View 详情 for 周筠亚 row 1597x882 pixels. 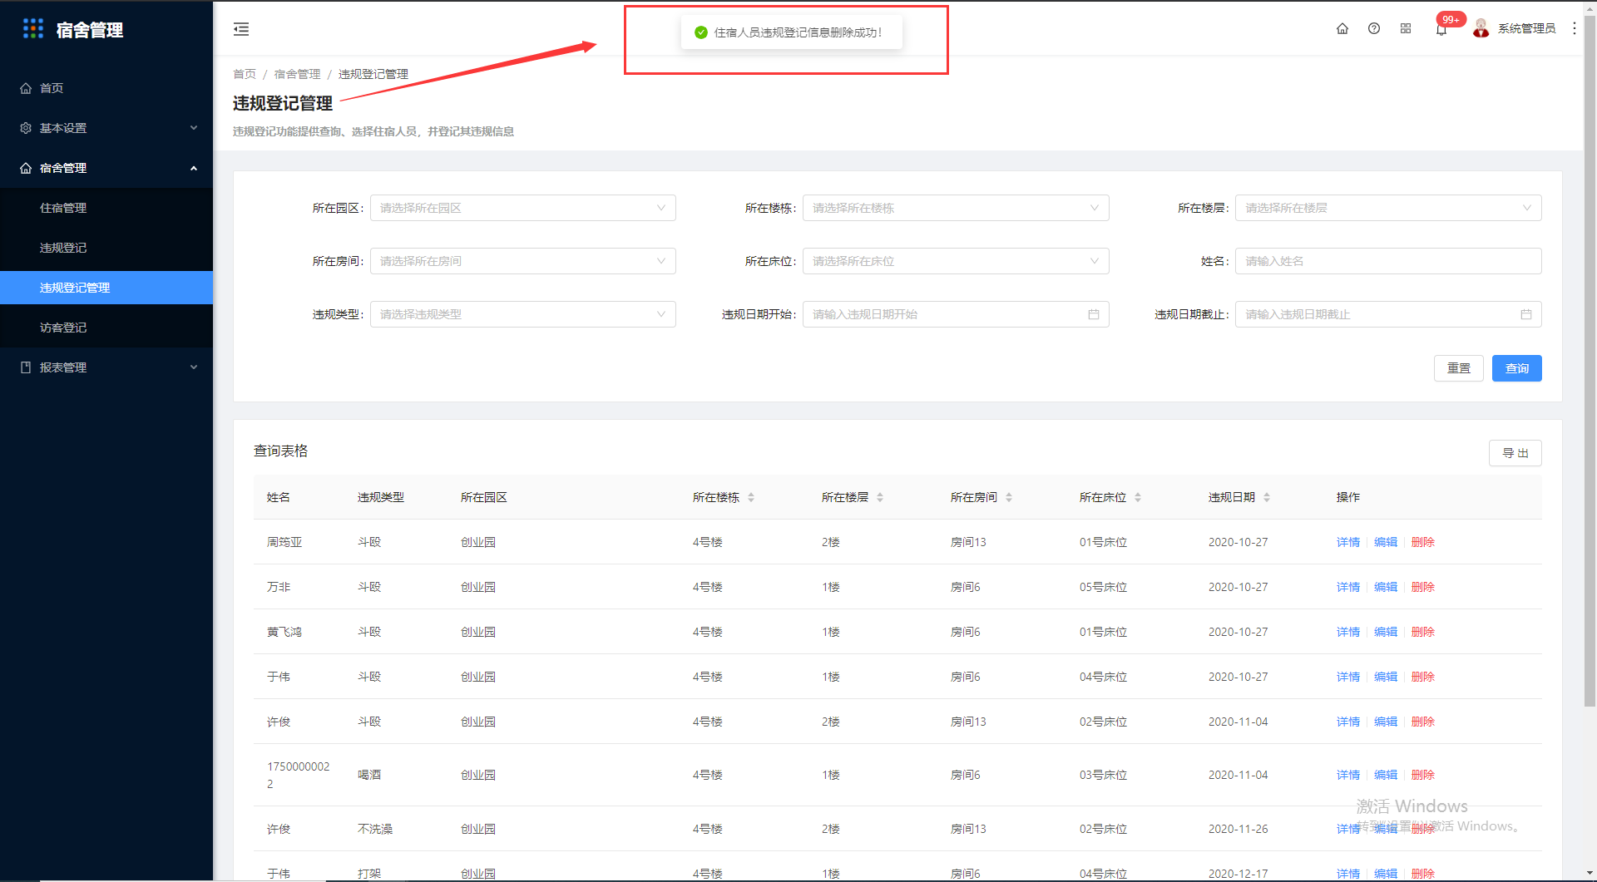click(x=1348, y=542)
